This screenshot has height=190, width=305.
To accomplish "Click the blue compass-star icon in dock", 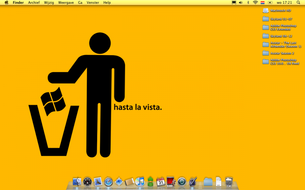I will click(x=119, y=182).
